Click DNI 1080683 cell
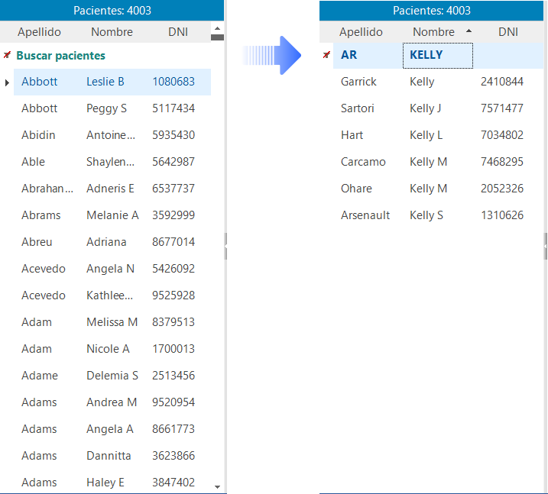 pos(173,82)
